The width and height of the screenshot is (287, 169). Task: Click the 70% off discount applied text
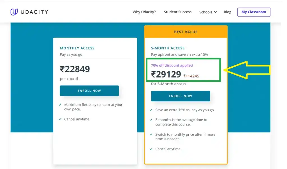click(x=172, y=65)
